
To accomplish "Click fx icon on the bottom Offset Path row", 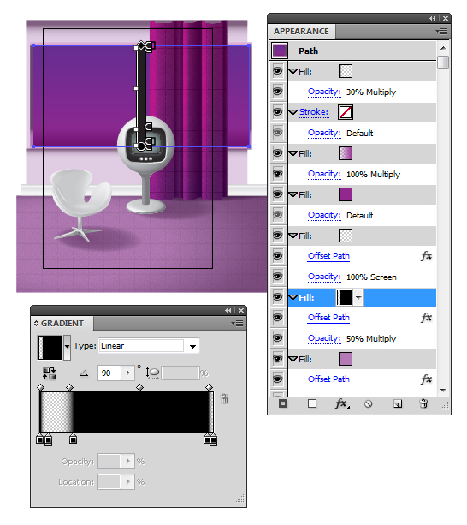I will pos(426,379).
